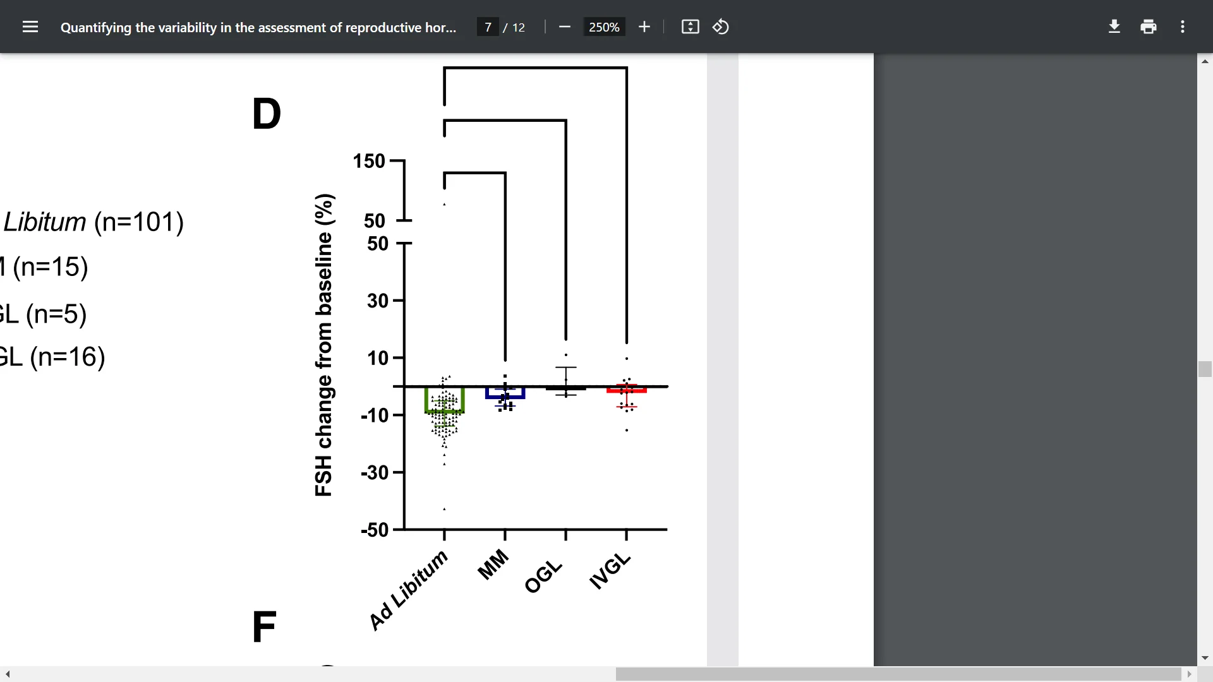Click the panel letter F label
The height and width of the screenshot is (682, 1213).
click(x=264, y=627)
